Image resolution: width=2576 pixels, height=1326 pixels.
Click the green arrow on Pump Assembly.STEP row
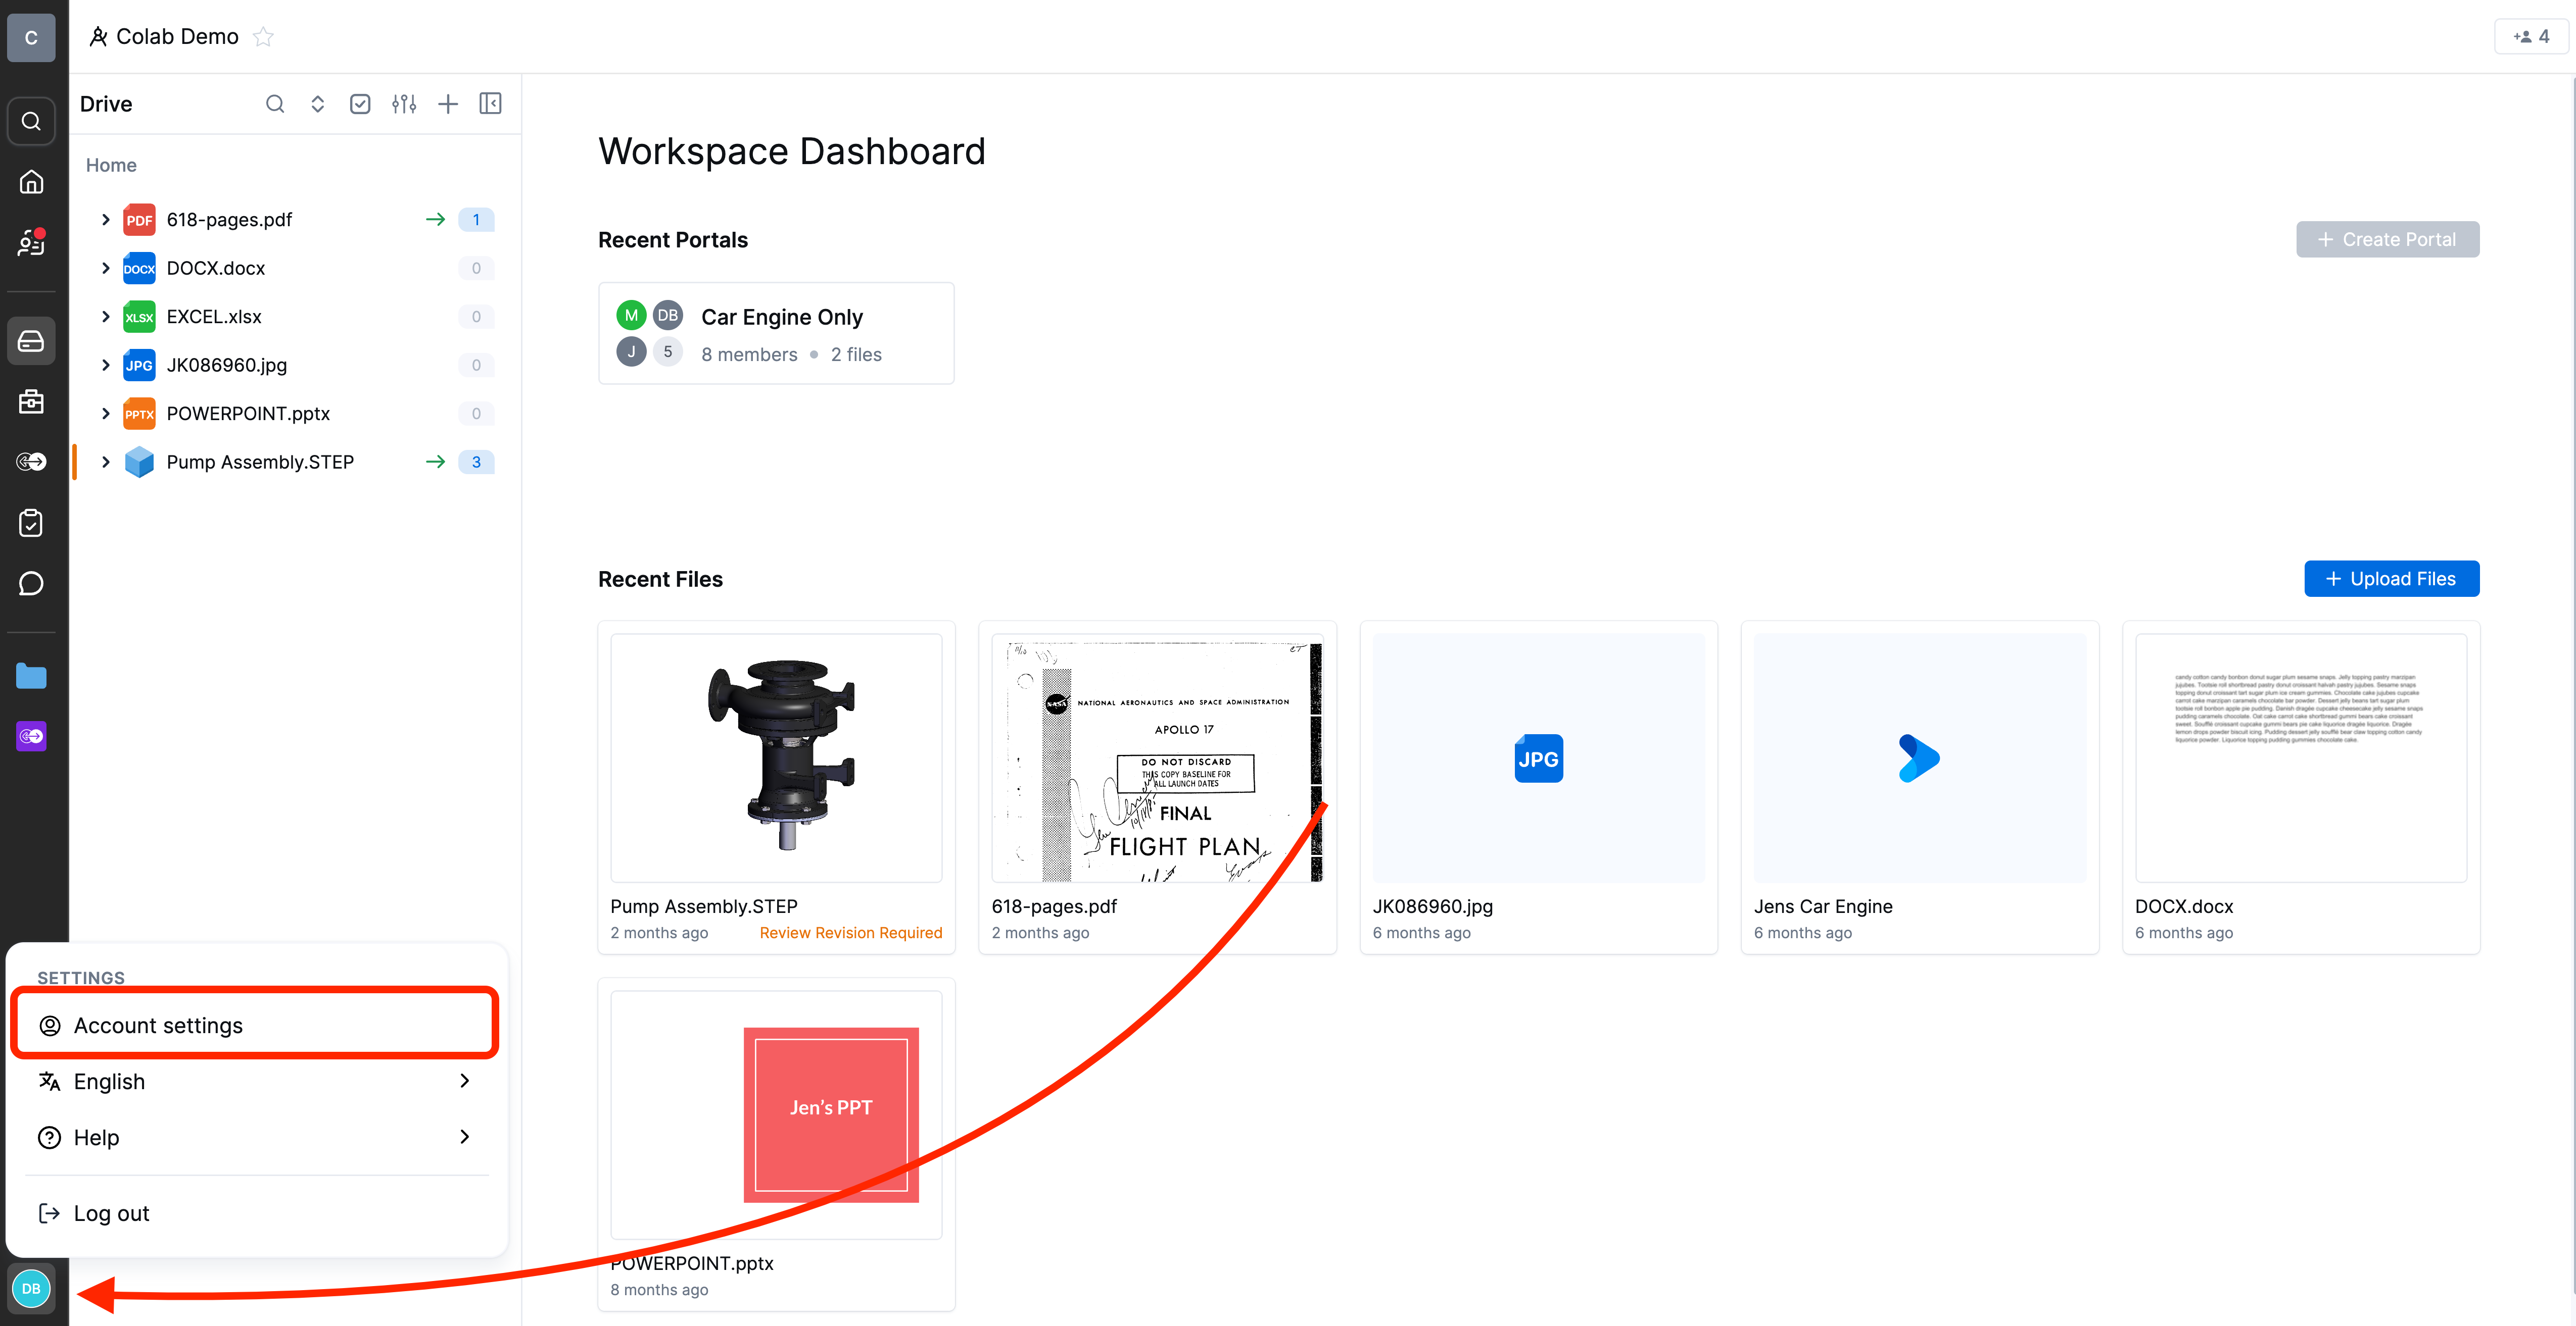[435, 462]
